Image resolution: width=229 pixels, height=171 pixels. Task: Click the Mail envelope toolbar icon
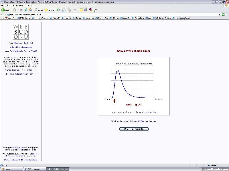64,10
